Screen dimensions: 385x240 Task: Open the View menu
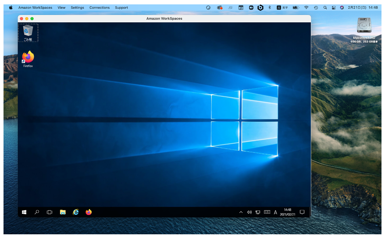(61, 7)
